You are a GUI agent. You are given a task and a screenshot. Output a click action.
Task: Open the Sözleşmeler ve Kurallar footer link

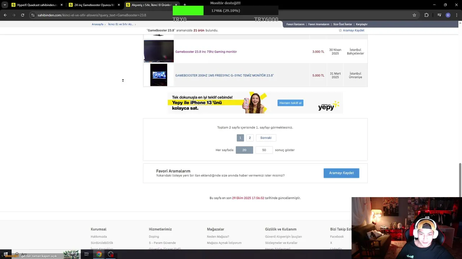(x=281, y=243)
